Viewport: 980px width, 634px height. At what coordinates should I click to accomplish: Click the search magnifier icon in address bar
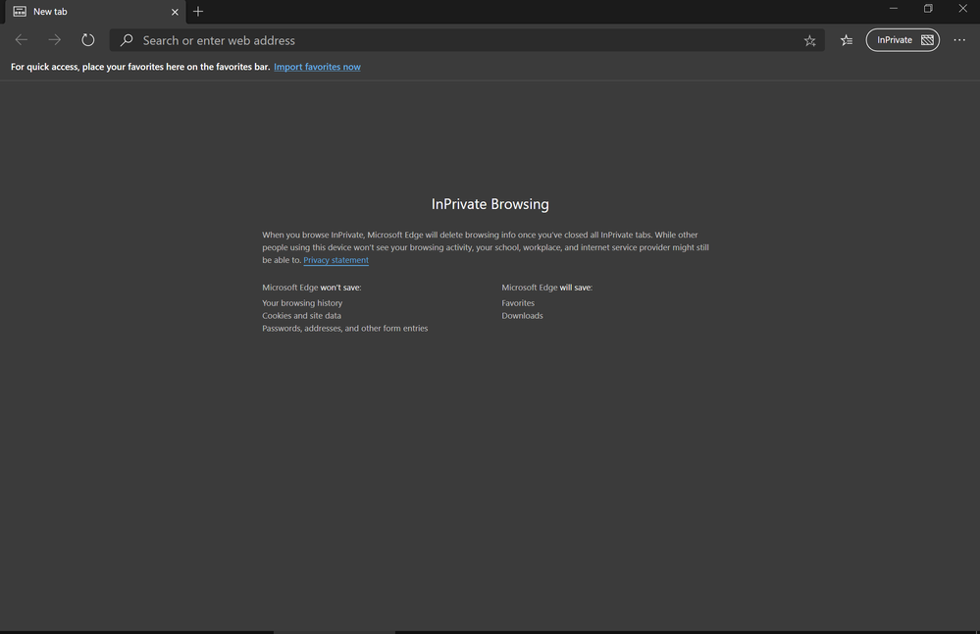(x=127, y=40)
